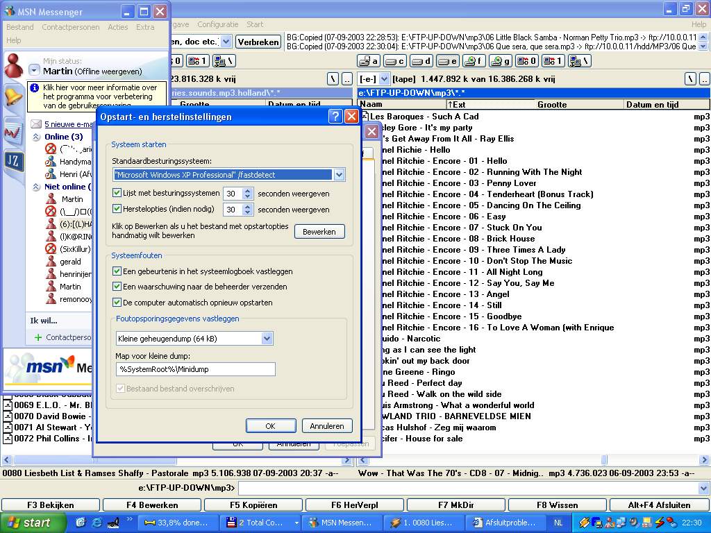Open Extra menu in MSN Messenger

tap(145, 27)
